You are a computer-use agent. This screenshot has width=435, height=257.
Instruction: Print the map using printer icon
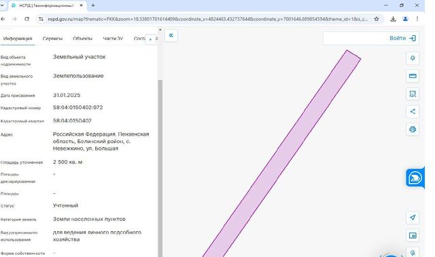pos(413,130)
